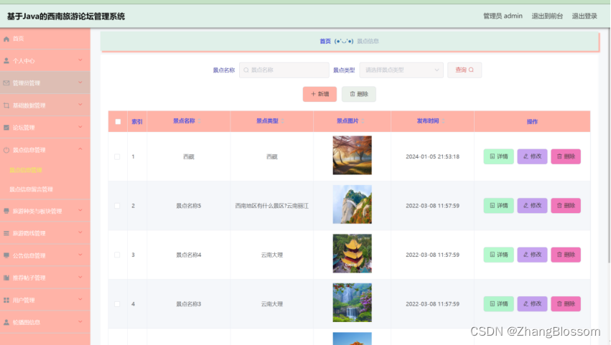
Task: Click the crop icon beside 基础数据管理
Action: [x=6, y=105]
